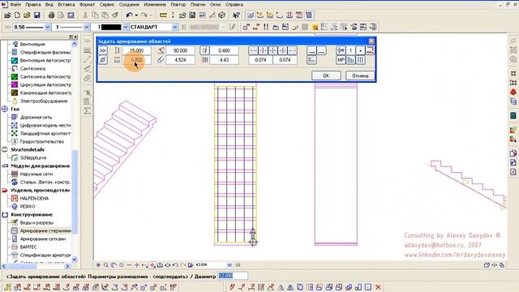Click the plus button next to the number 1
Image resolution: width=519 pixels, height=292 pixels.
(360, 50)
